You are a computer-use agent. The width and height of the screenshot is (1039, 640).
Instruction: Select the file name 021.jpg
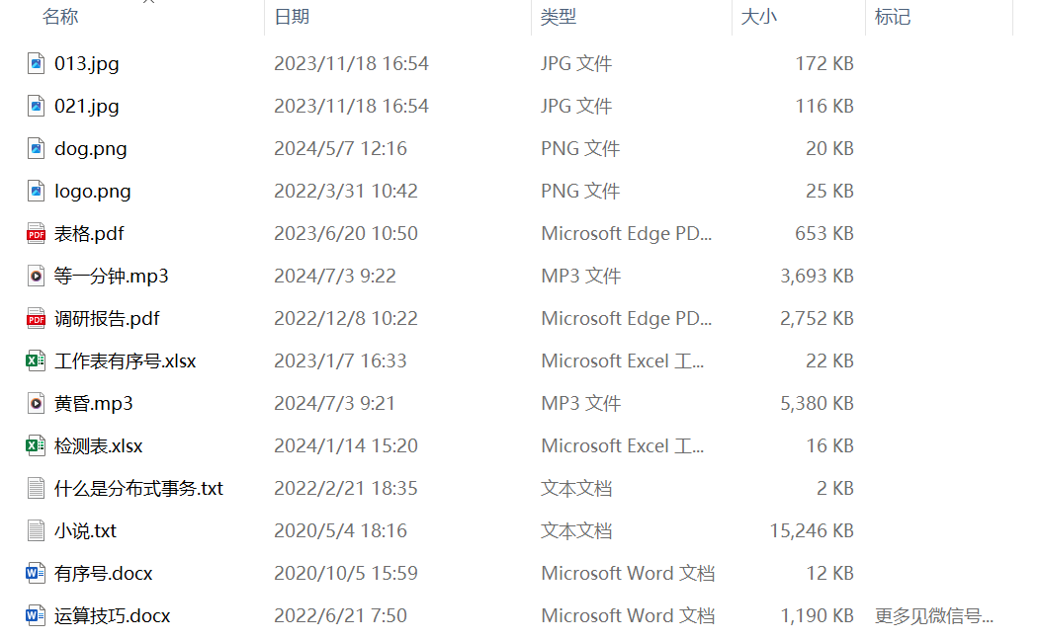pos(87,107)
